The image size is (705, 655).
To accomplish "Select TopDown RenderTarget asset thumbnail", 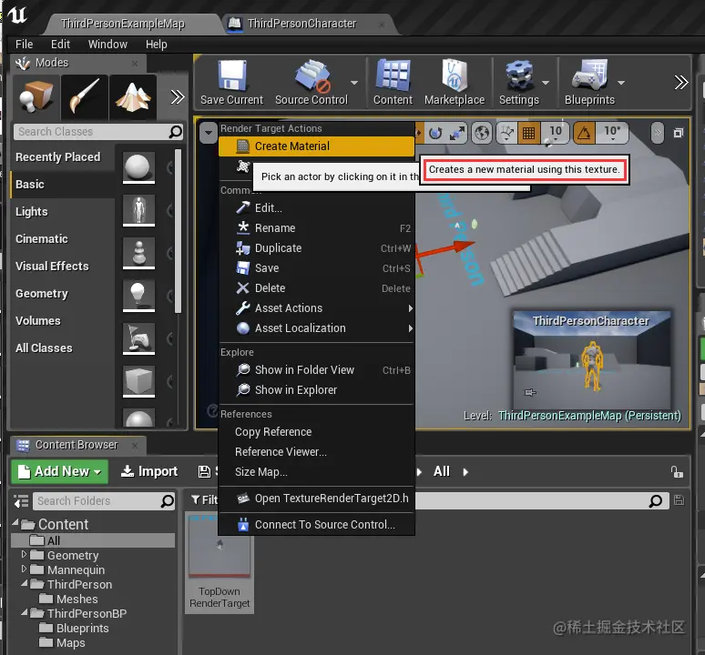I will (x=220, y=564).
